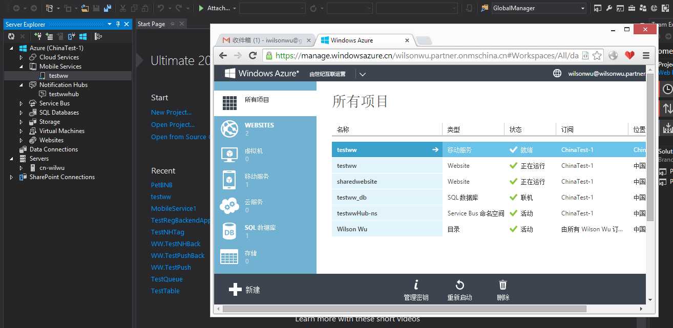Select cn-wilwu under Servers

(52, 168)
